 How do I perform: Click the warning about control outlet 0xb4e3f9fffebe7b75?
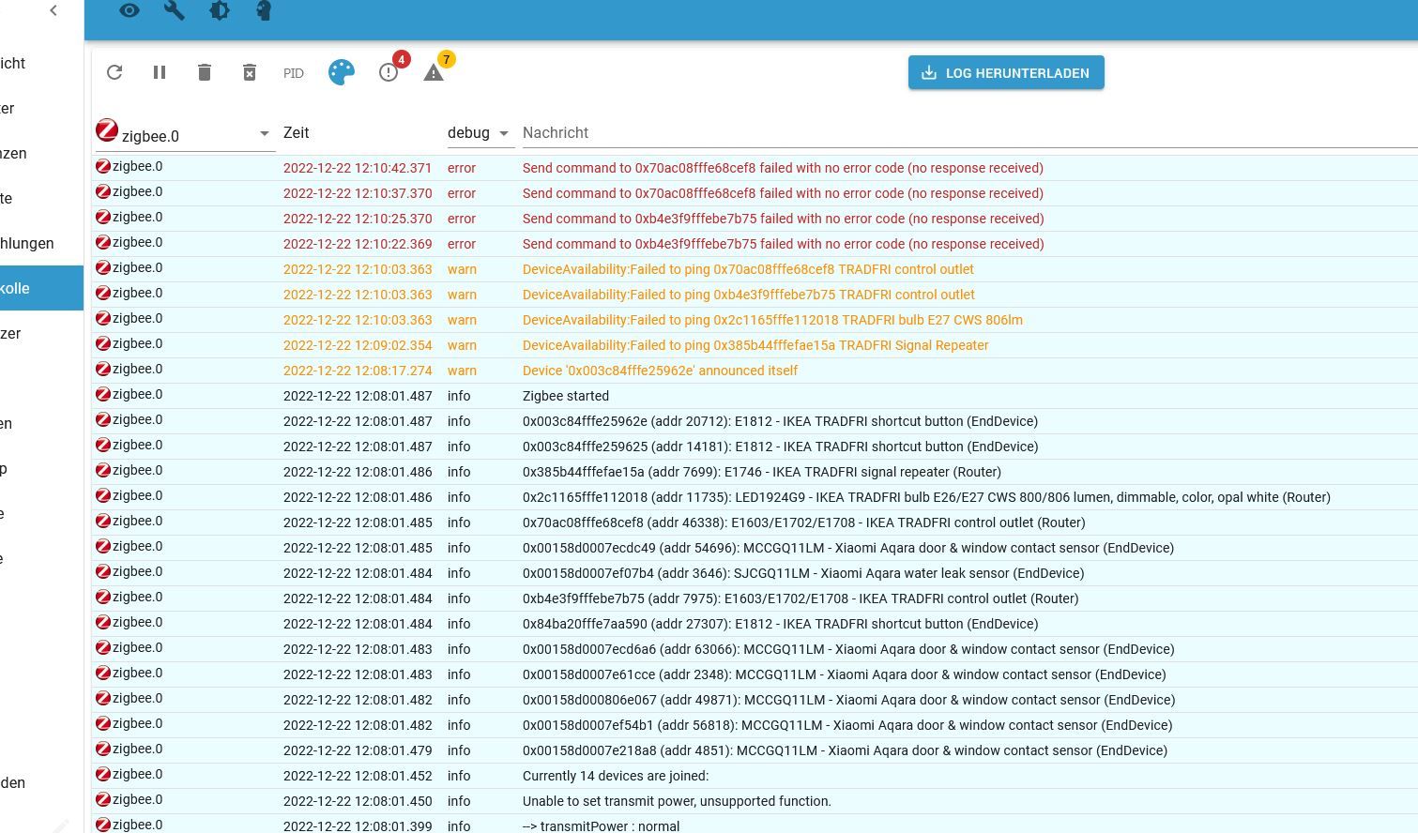click(x=749, y=295)
